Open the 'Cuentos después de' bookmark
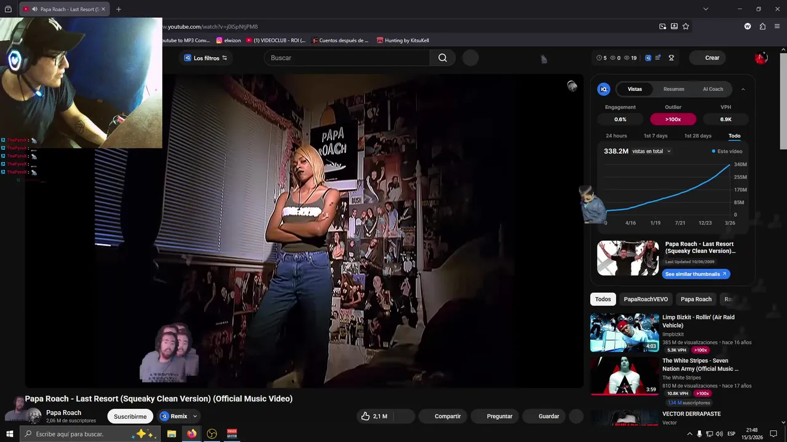This screenshot has height=442, width=787. point(340,41)
